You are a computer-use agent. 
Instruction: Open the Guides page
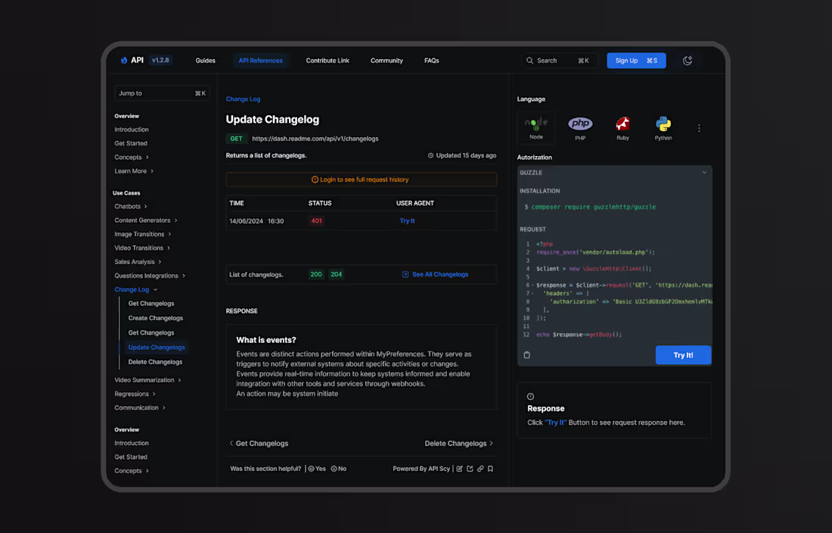pyautogui.click(x=205, y=60)
